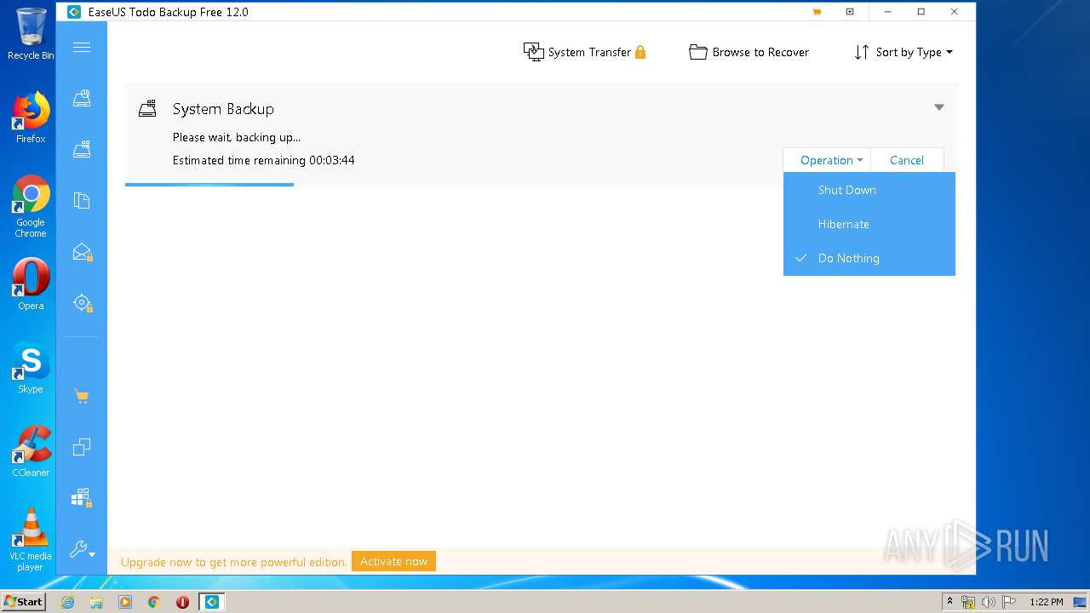Select the File Backup sidebar icon
Viewport: 1090px width, 613px height.
[x=82, y=201]
